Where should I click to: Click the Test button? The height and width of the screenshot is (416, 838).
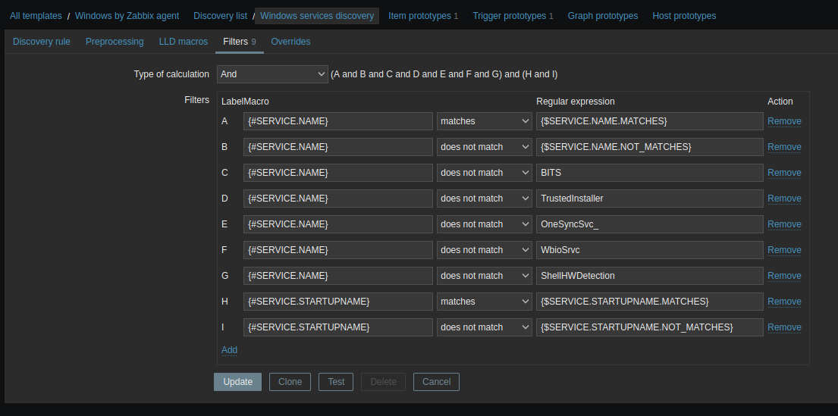pos(336,382)
